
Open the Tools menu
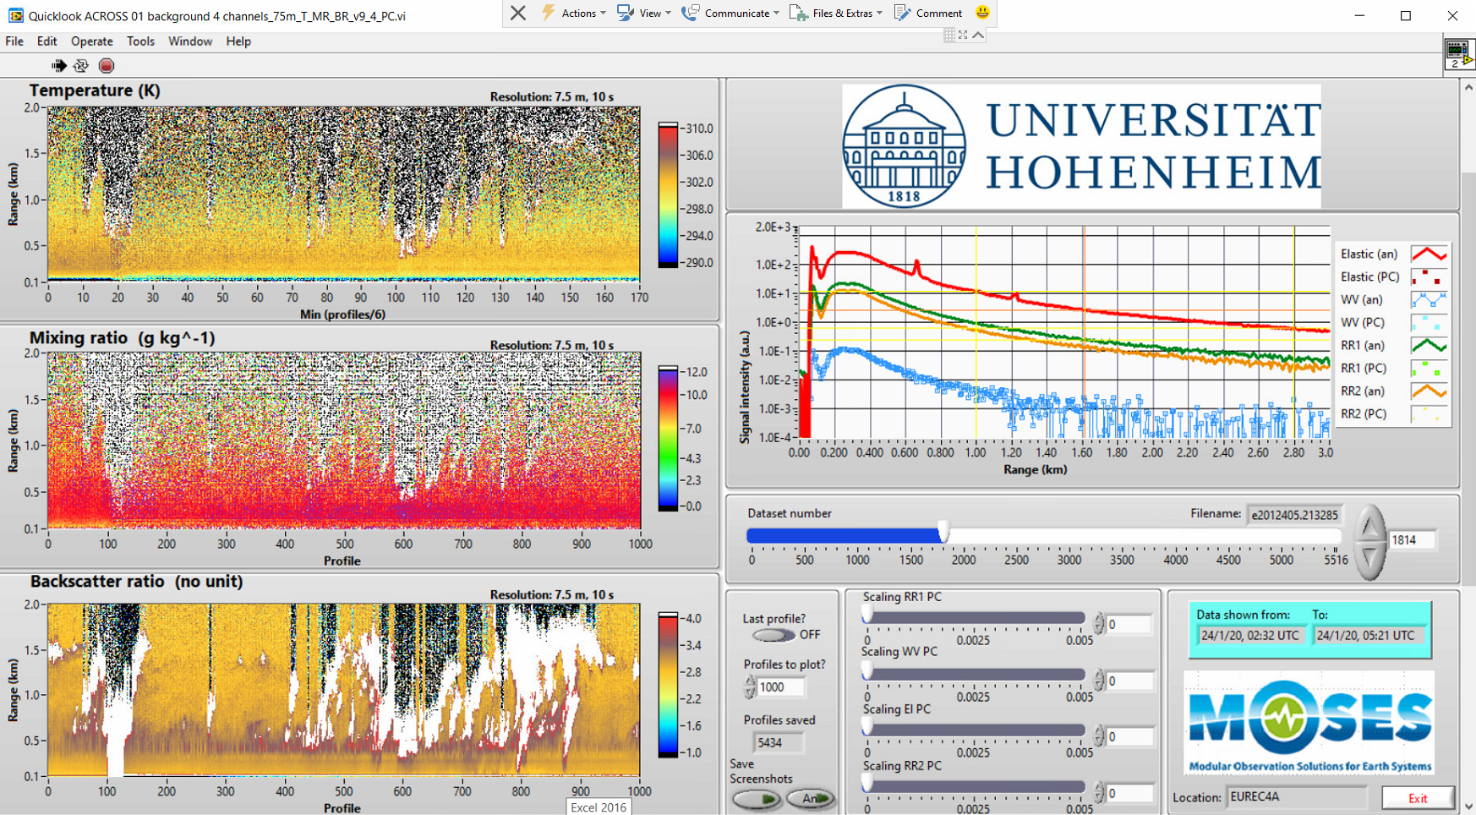pyautogui.click(x=140, y=41)
